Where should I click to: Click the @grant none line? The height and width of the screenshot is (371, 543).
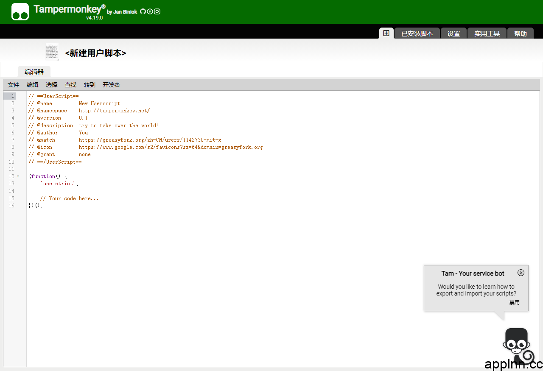(59, 154)
